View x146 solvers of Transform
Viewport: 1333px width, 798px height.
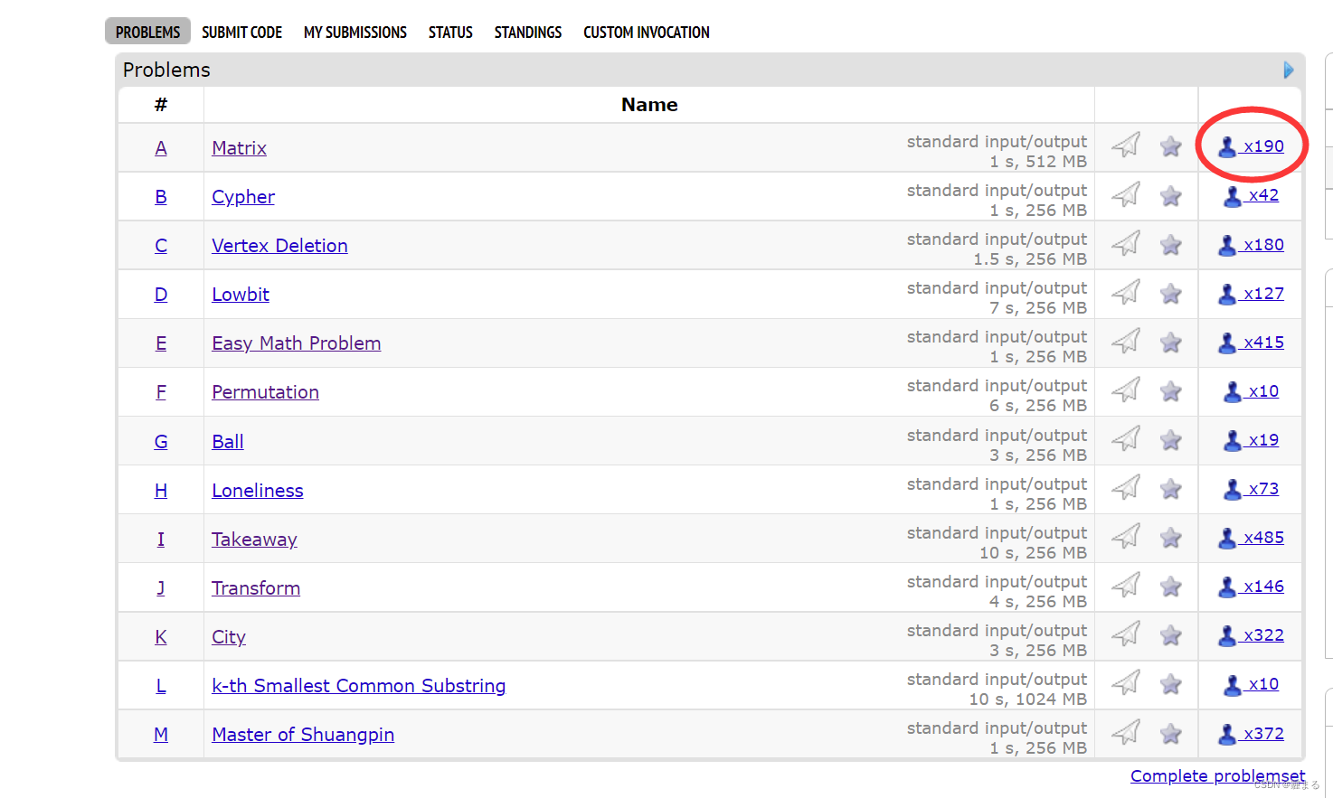click(1252, 587)
